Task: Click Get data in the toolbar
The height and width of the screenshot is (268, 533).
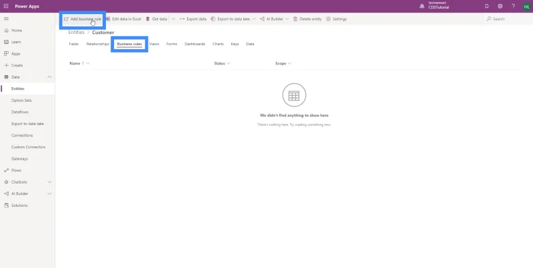Action: coord(157,19)
